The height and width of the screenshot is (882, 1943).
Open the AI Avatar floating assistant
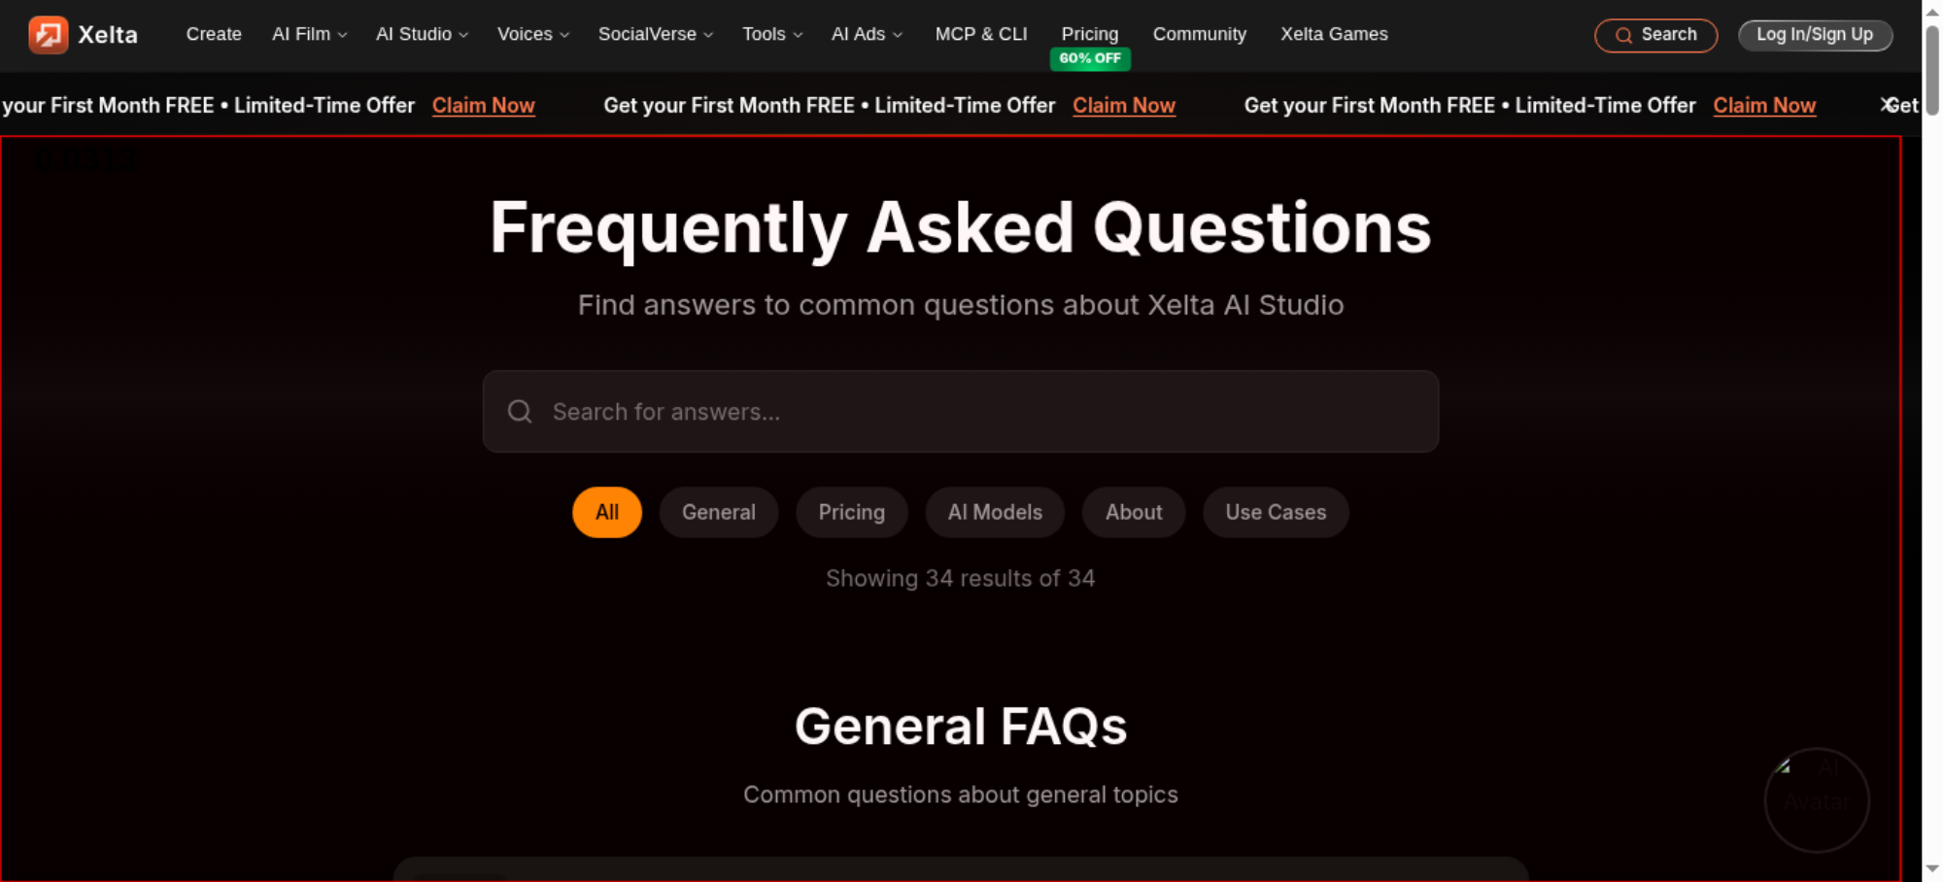click(x=1817, y=800)
